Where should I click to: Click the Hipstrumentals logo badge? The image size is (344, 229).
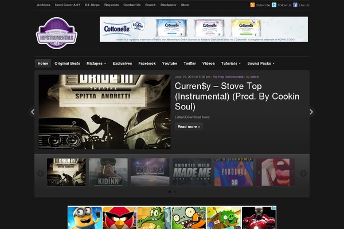pyautogui.click(x=57, y=33)
